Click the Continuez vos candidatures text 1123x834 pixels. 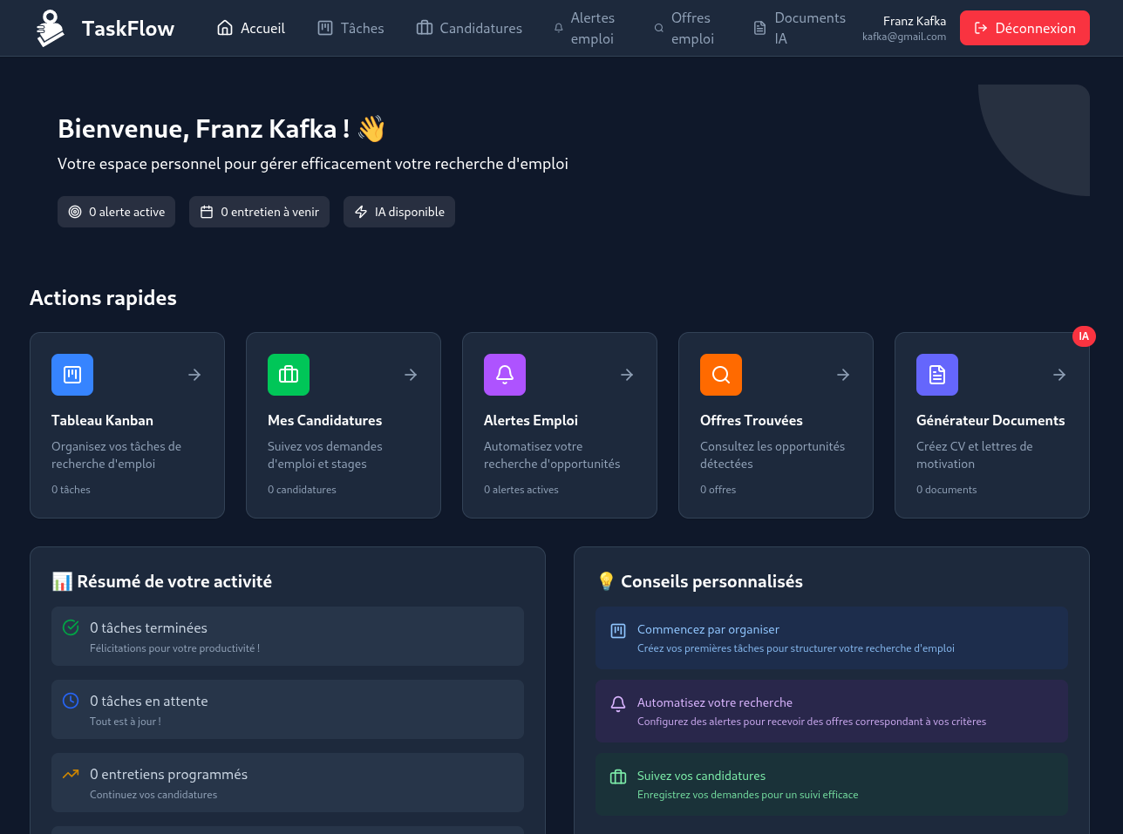[153, 795]
